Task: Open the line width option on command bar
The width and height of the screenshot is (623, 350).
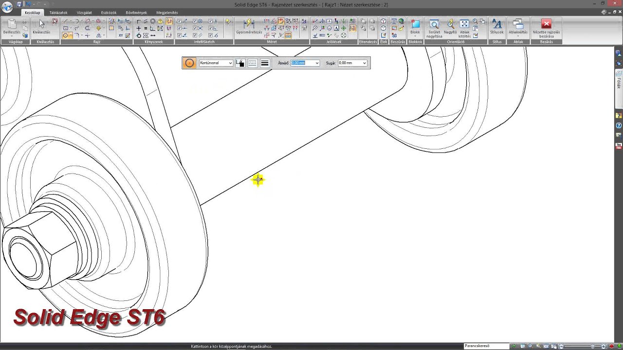Action: point(265,63)
